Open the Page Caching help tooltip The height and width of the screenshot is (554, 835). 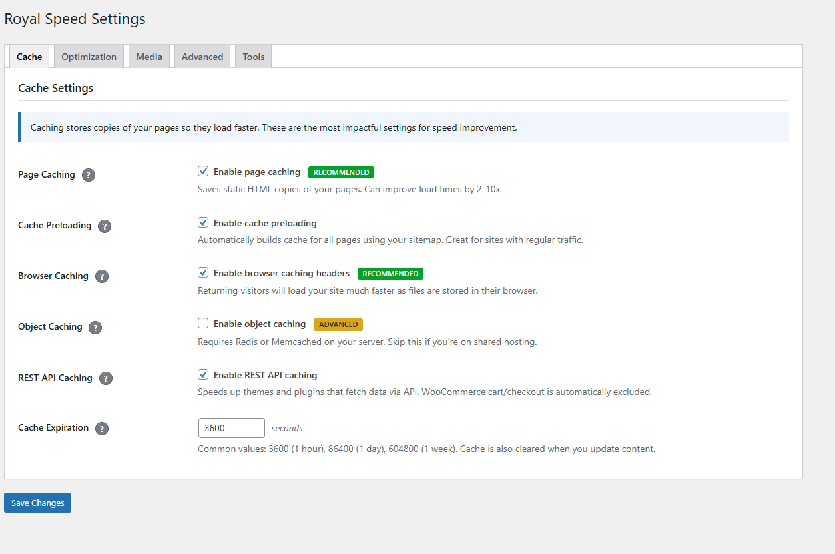coord(89,175)
